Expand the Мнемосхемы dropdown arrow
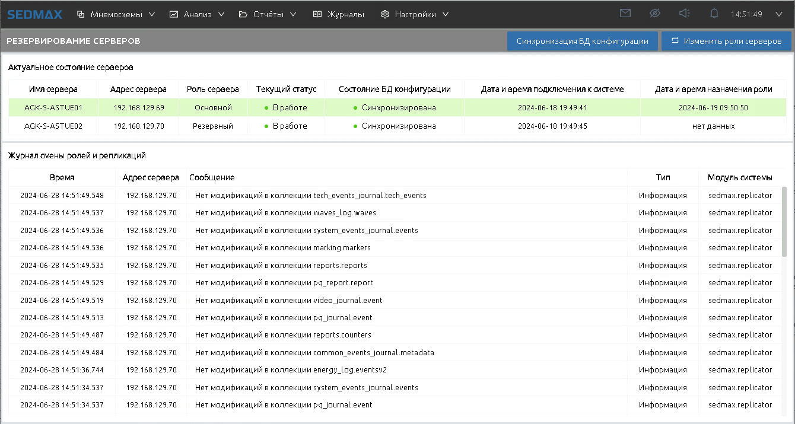This screenshot has height=424, width=795. [x=152, y=14]
